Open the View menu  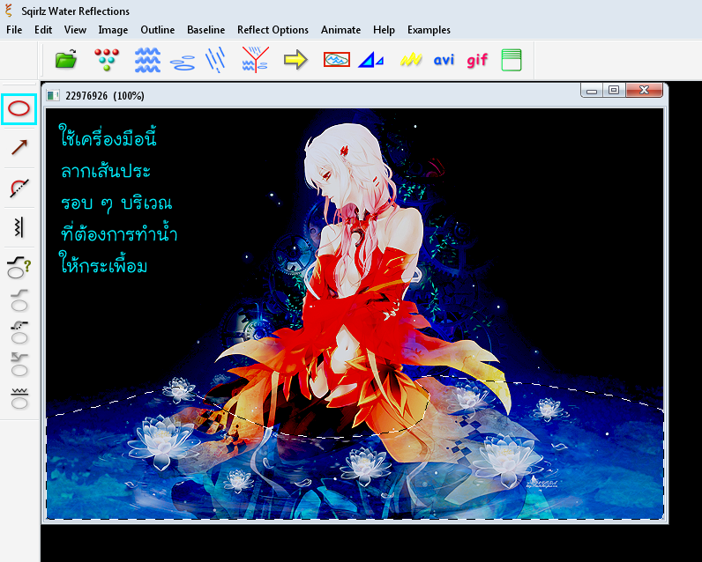[x=75, y=30]
